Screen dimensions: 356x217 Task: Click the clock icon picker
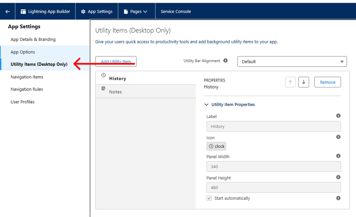[x=216, y=146]
